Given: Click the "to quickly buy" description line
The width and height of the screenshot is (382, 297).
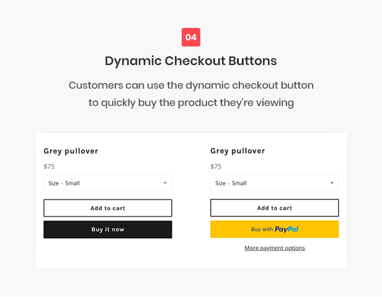Looking at the screenshot, I should click(x=191, y=102).
